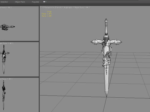Open the shading label of the top-left viewport

(x=5, y=7)
